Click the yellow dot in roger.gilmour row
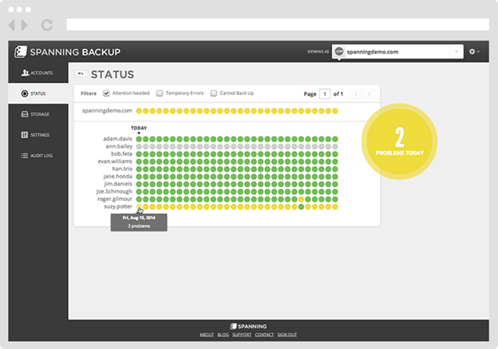The width and height of the screenshot is (498, 349). coord(301,200)
